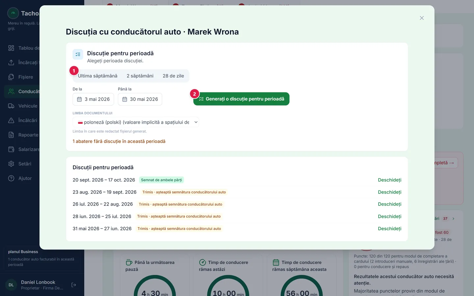The height and width of the screenshot is (296, 474).
Task: Click the drivers people icon in sidebar
Action: [x=11, y=91]
